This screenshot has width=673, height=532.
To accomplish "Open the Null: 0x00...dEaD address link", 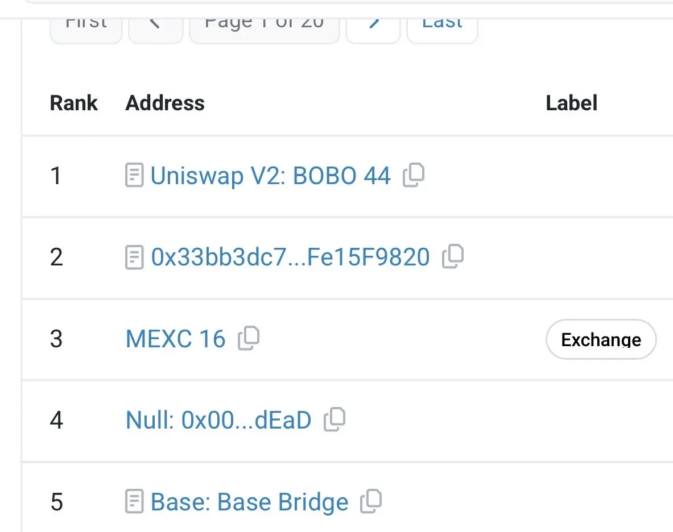I will point(218,421).
